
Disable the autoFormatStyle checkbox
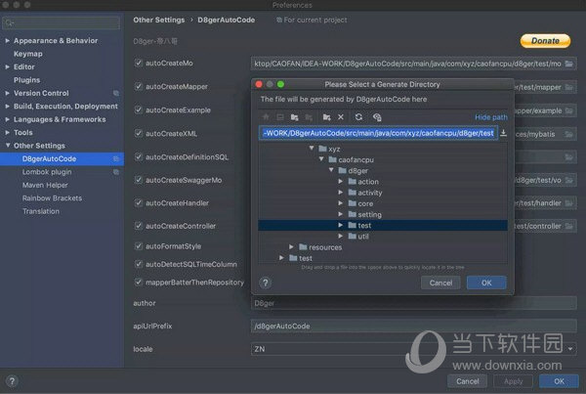[x=139, y=246]
